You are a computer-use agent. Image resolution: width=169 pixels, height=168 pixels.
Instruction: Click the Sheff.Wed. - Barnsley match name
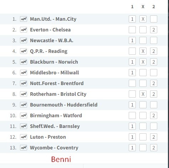coord(55,126)
